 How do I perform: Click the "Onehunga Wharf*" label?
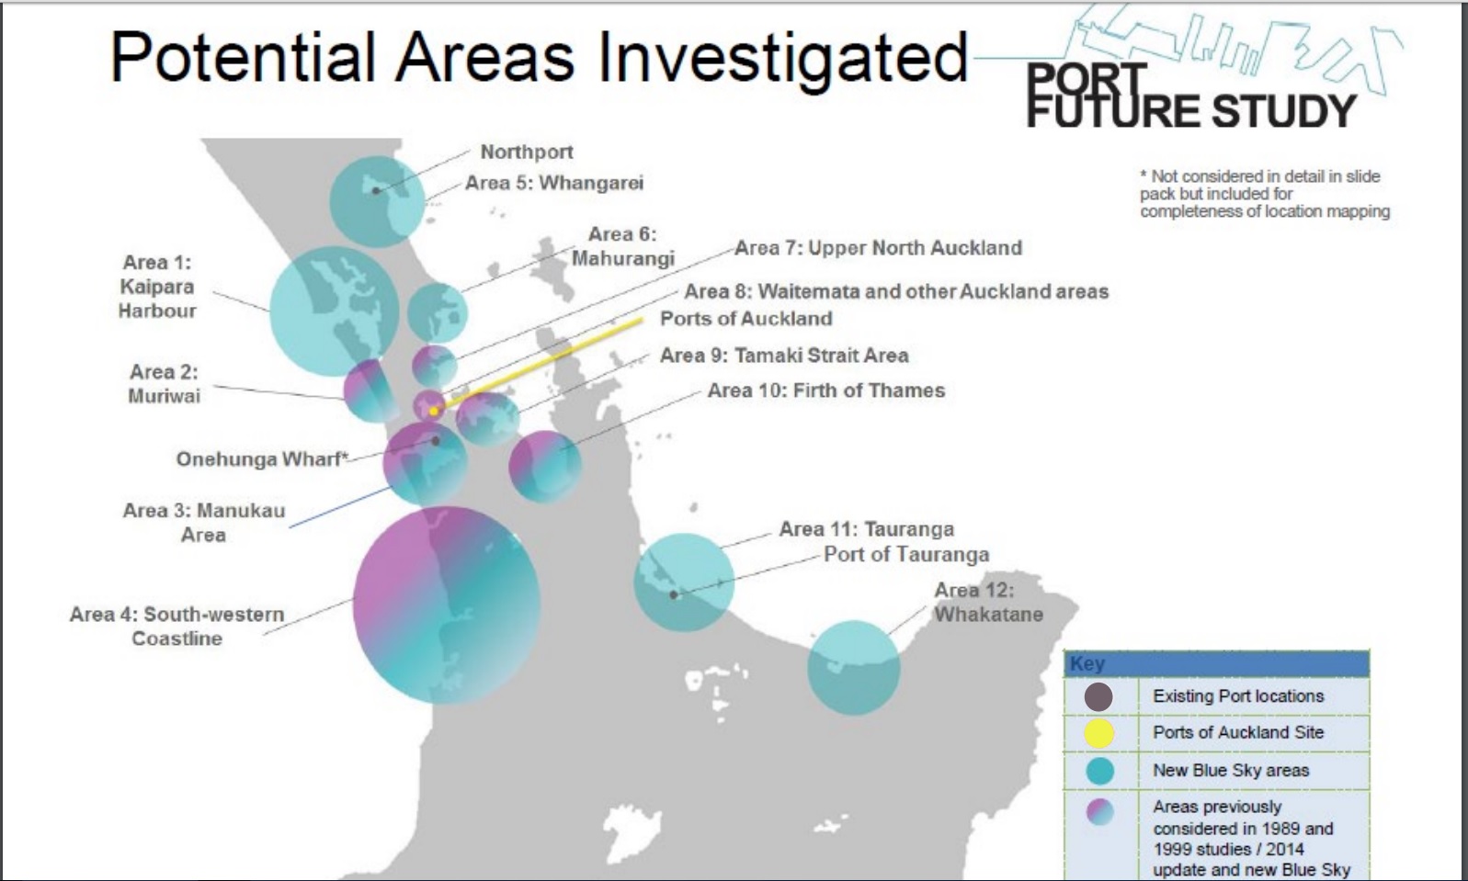click(262, 458)
